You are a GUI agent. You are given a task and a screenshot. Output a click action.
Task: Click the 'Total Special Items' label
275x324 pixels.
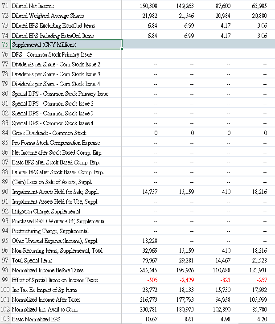pos(32,261)
